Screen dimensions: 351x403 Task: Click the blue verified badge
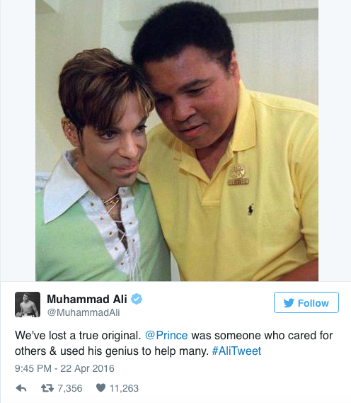tap(137, 299)
